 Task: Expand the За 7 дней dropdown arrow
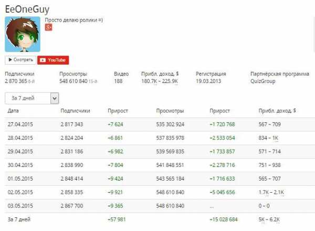pyautogui.click(x=55, y=98)
